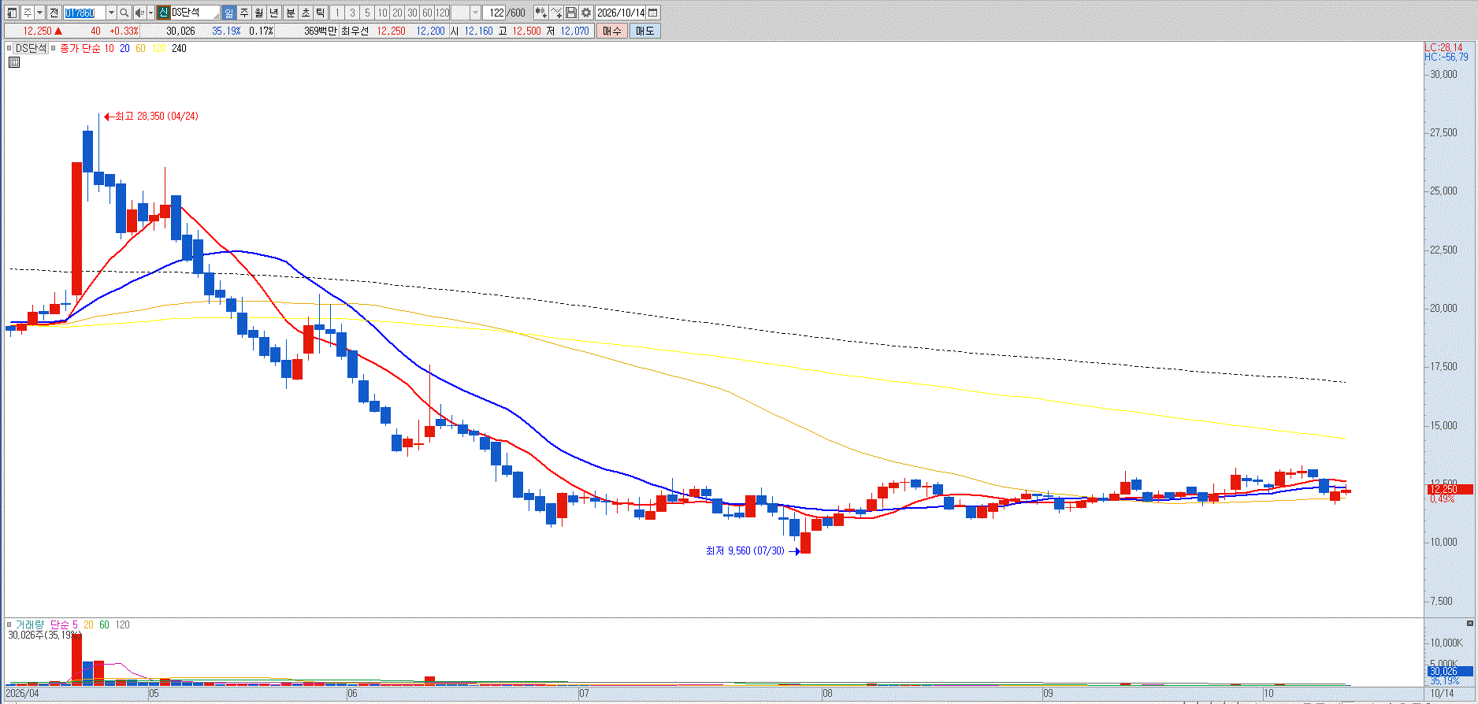Select the 분 minute period toggle

pyautogui.click(x=290, y=13)
